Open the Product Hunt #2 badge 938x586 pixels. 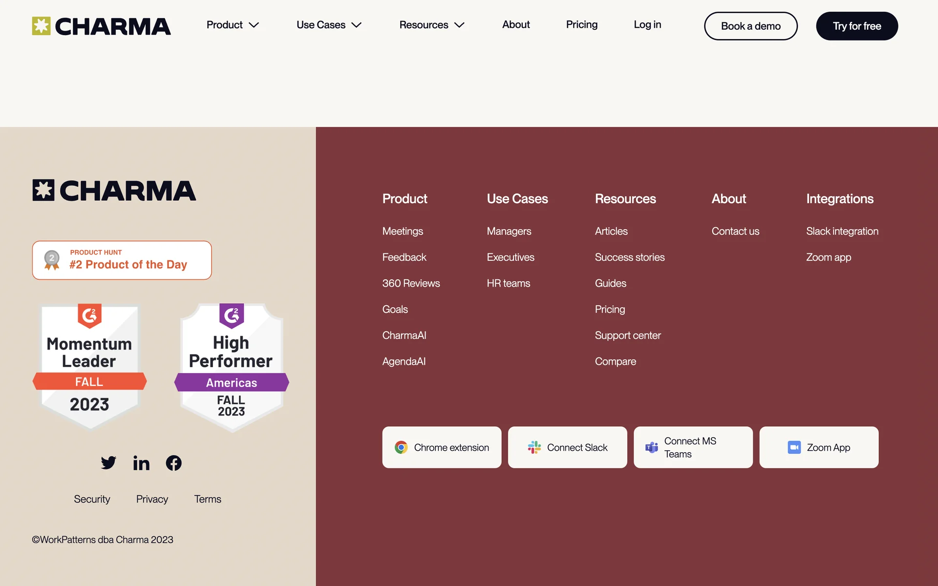click(122, 260)
